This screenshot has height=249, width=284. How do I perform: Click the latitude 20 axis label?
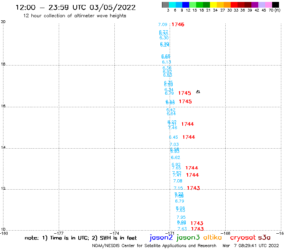click(x=3, y=22)
